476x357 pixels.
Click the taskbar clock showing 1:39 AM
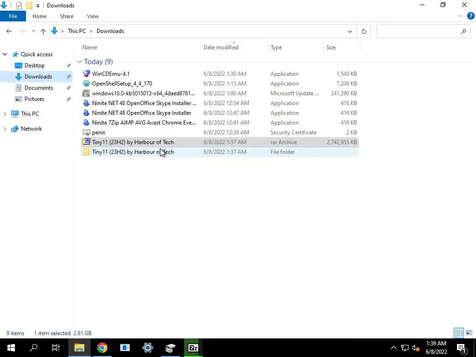tap(436, 348)
